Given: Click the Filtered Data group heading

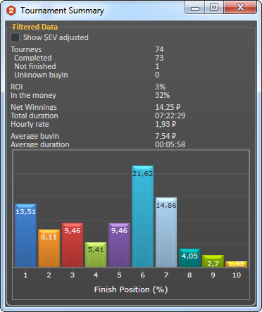Looking at the screenshot, I should [35, 27].
